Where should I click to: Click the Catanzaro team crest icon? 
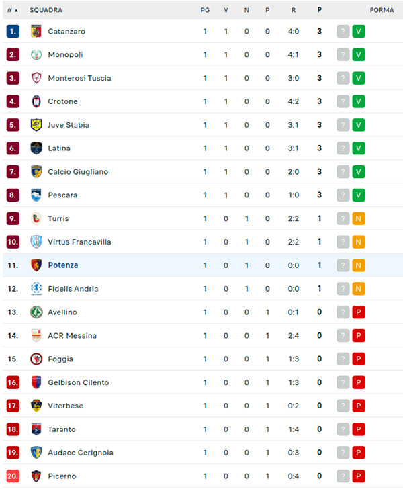pos(36,31)
